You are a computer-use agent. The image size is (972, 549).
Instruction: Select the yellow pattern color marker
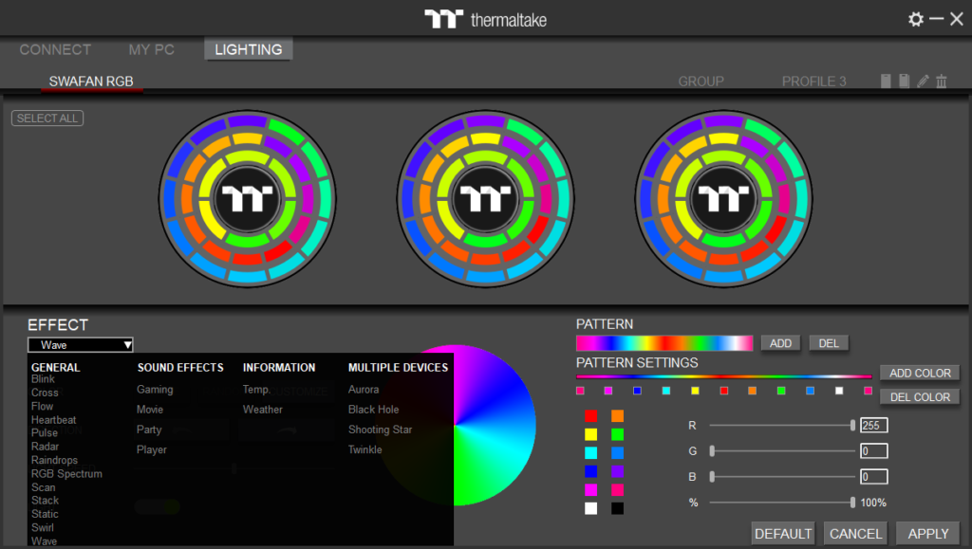pos(695,391)
